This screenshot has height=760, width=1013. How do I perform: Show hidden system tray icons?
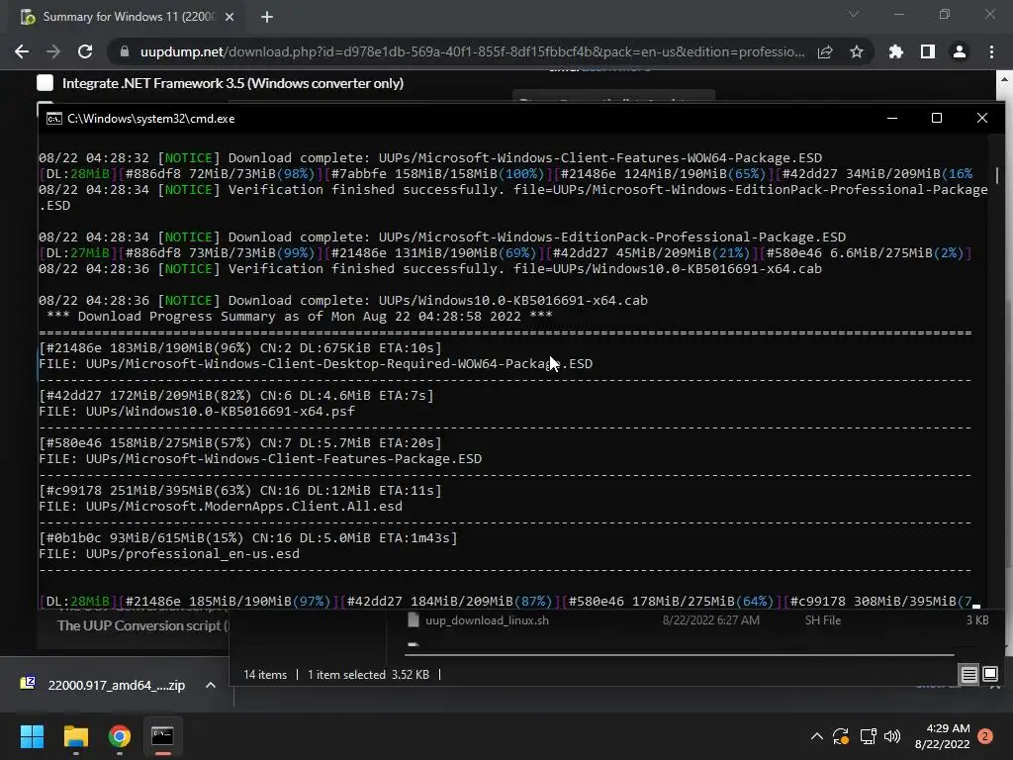click(816, 736)
